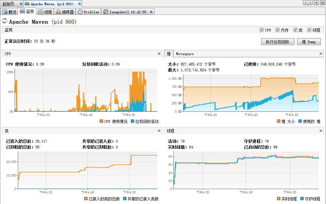Viewport: 326px width, 204px height.
Task: Click inside the threads chart
Action: [246, 170]
